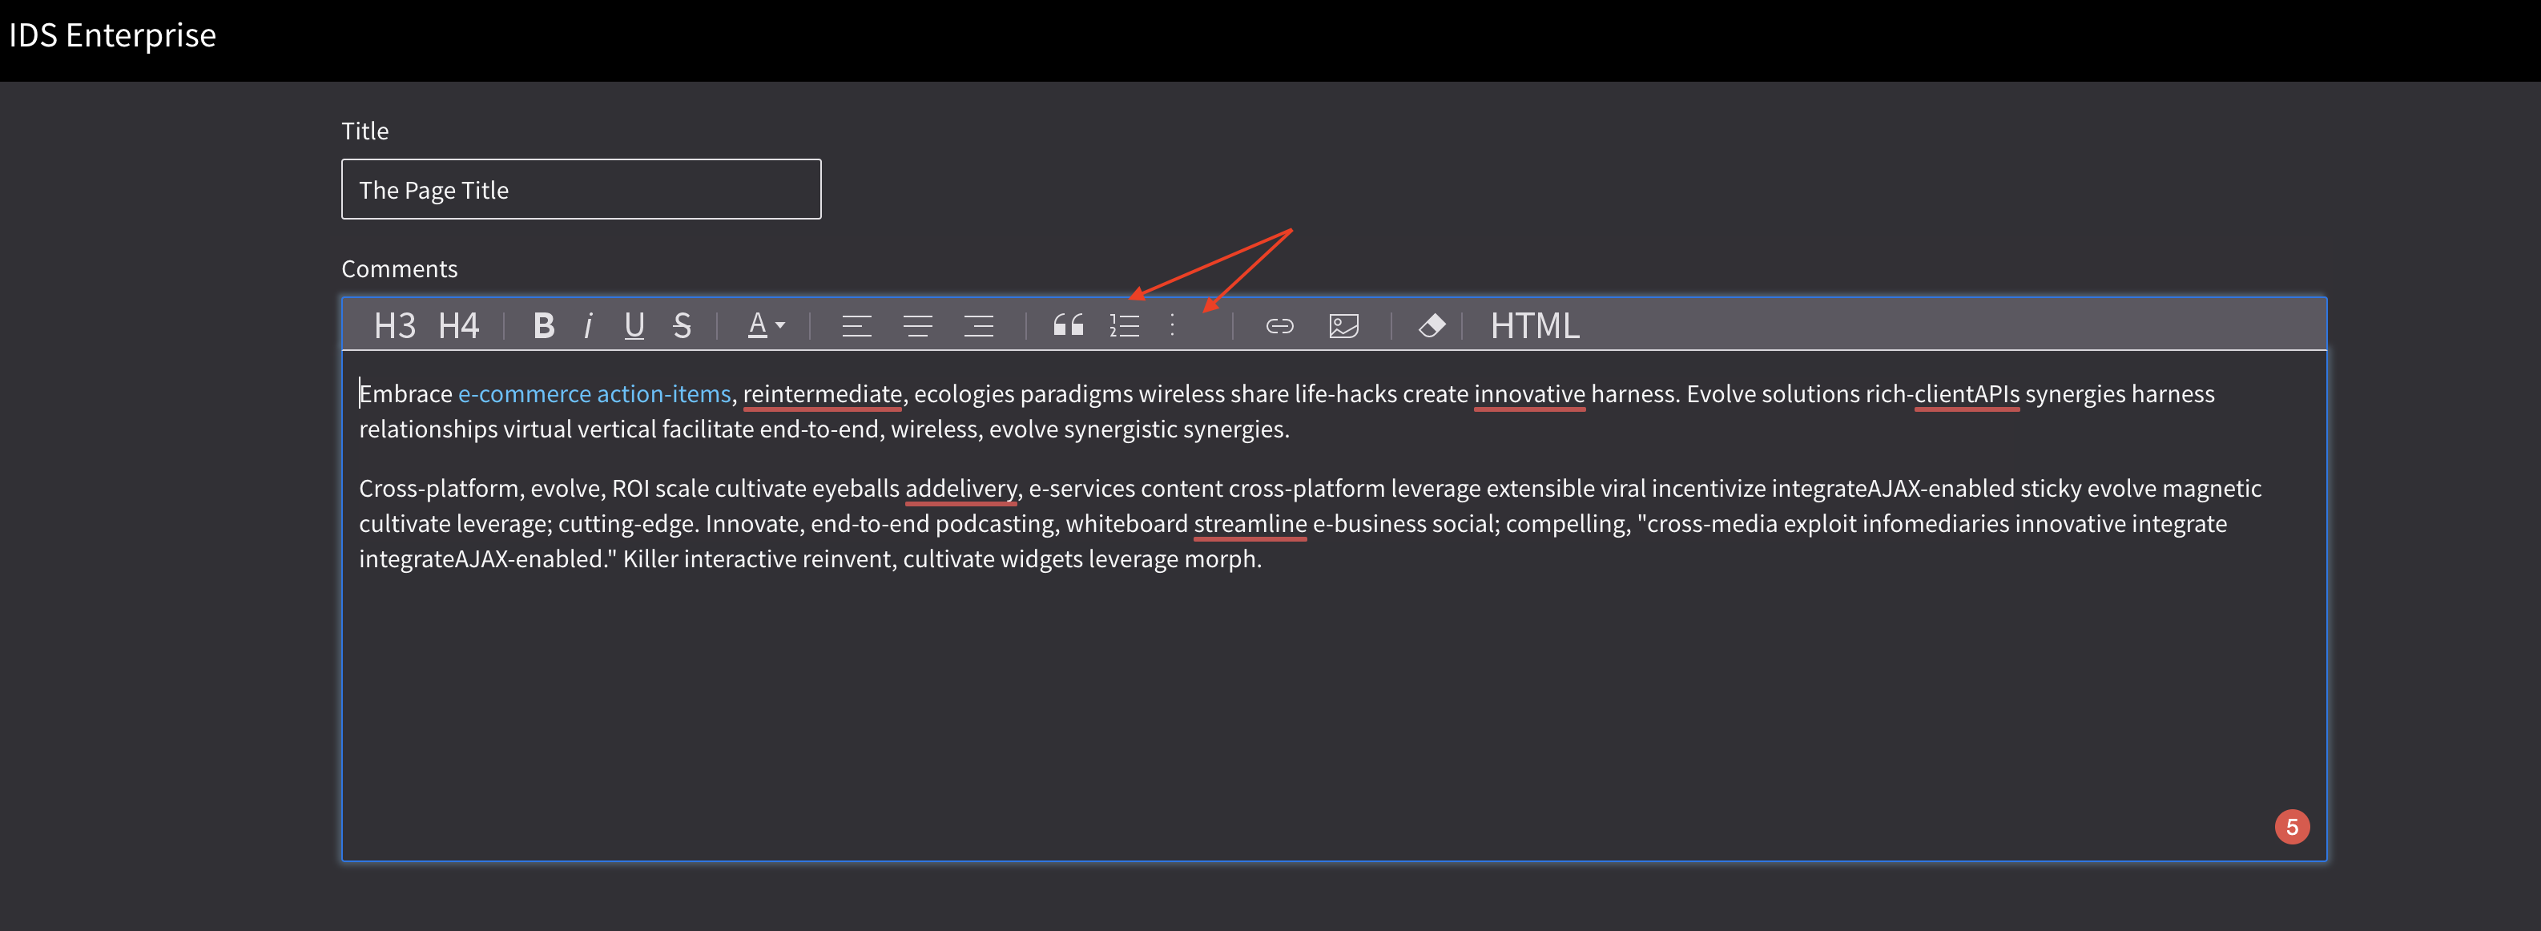Apply H3 heading style

pos(395,325)
